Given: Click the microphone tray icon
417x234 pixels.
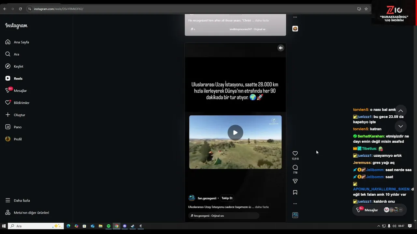Looking at the screenshot, I should pyautogui.click(x=389, y=226).
